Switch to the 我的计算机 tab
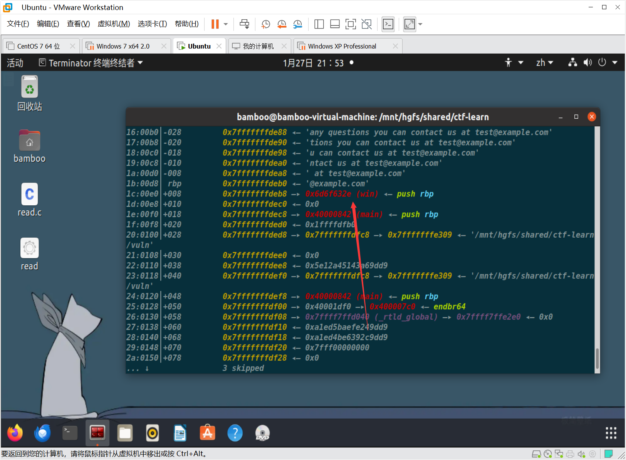626x460 pixels. coord(260,46)
